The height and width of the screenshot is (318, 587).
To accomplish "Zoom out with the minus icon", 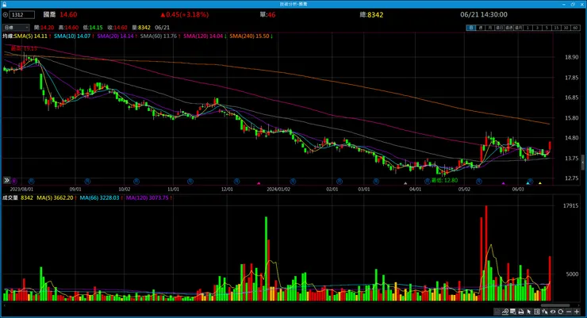I will [x=569, y=312].
